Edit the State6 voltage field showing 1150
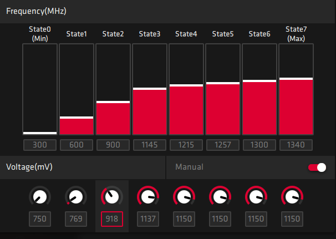The width and height of the screenshot is (336, 239). click(256, 219)
